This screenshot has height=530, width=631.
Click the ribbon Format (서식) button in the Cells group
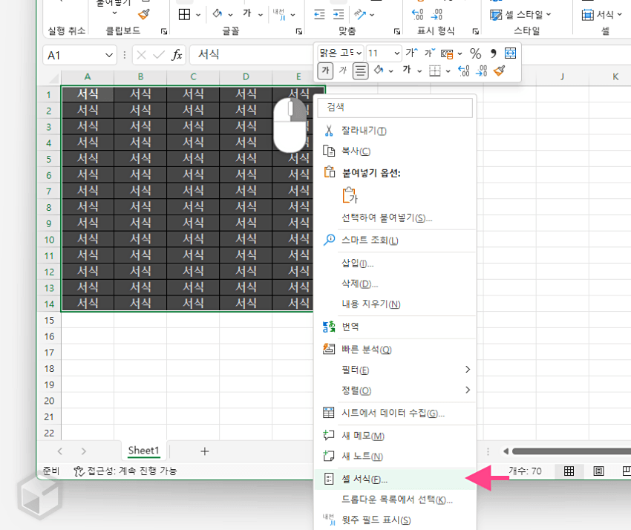pyautogui.click(x=601, y=15)
